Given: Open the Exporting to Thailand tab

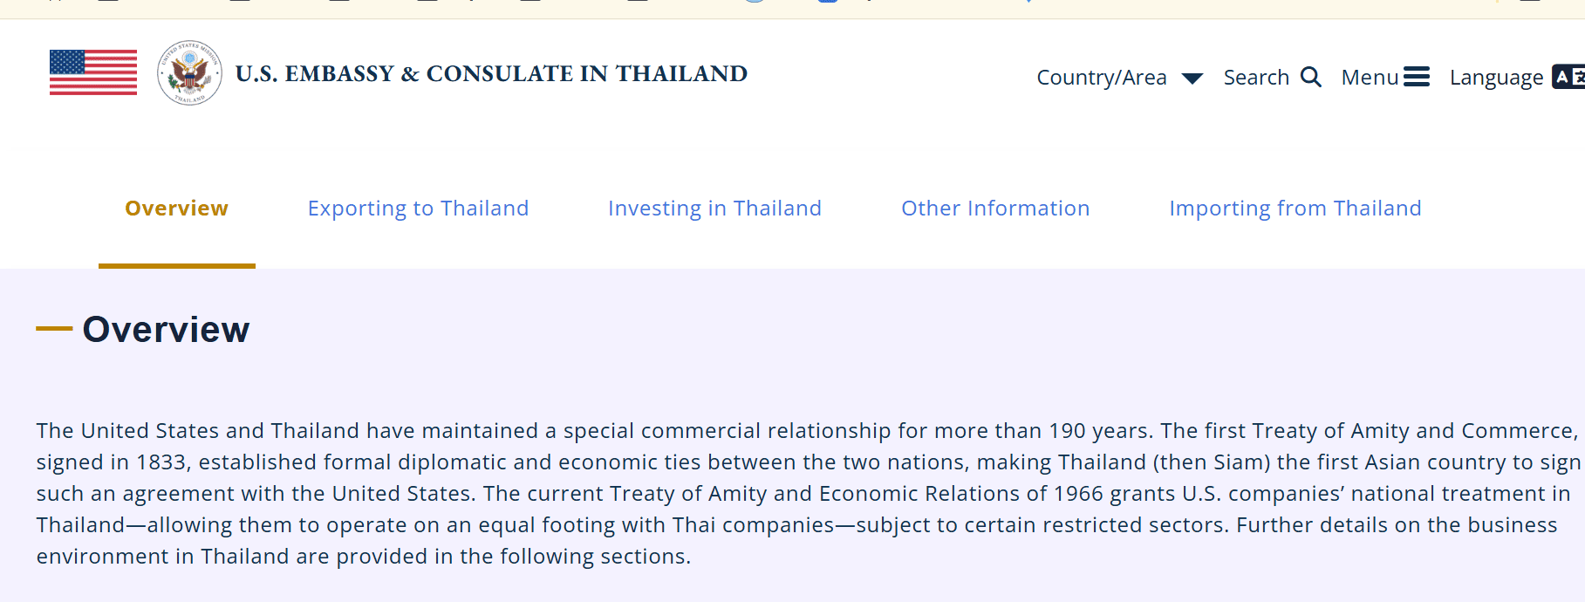Looking at the screenshot, I should (x=418, y=209).
